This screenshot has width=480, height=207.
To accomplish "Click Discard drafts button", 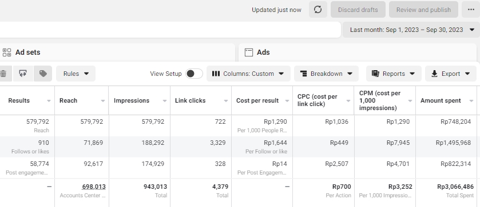I will click(358, 10).
